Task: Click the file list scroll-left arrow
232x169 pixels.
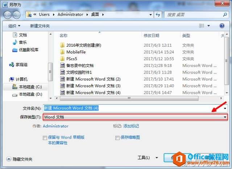Action: coord(57,98)
